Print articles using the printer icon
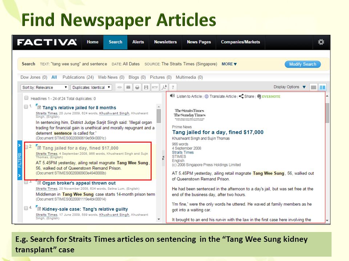The image size is (349, 261). tap(137, 87)
